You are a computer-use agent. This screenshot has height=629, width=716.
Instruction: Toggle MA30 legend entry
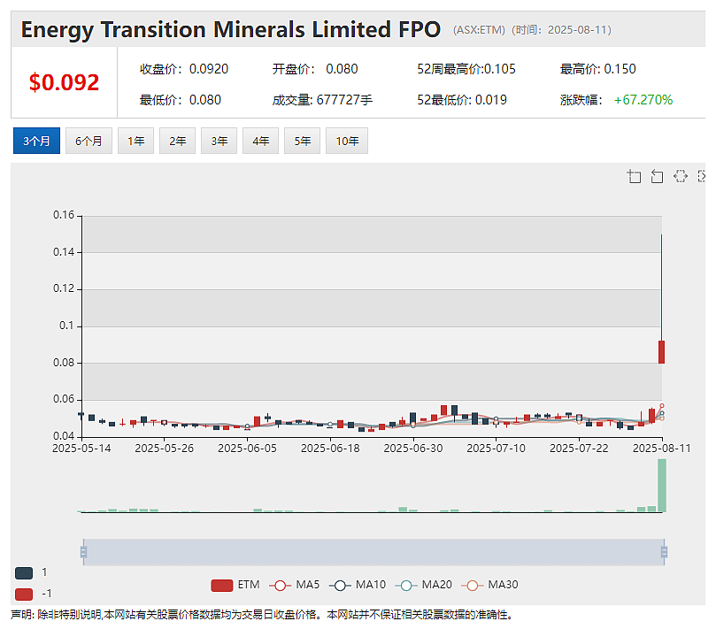[489, 585]
